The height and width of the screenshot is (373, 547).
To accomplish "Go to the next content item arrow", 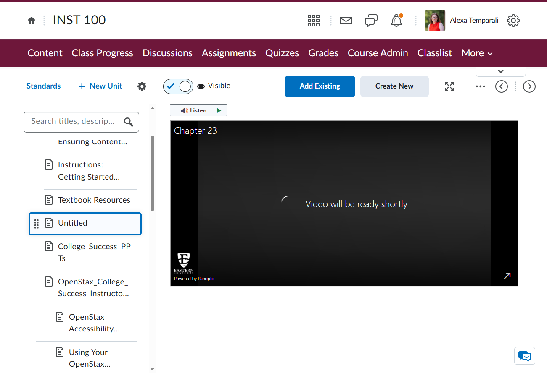I will 529,86.
